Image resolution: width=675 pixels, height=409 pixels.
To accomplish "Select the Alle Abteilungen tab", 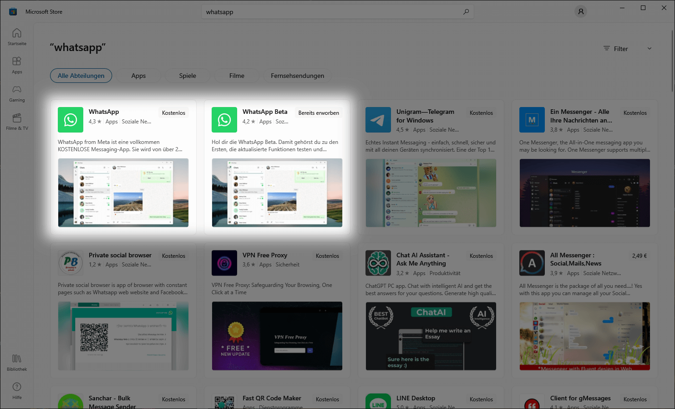I will coord(81,76).
